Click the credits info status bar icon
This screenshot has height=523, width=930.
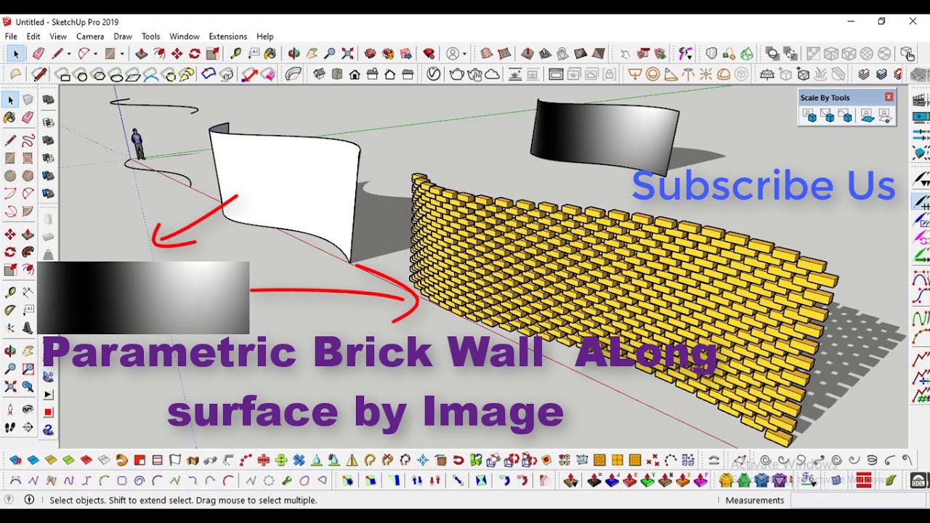(x=30, y=500)
